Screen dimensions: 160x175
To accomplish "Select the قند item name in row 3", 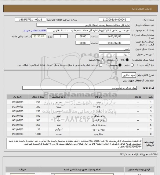I will (x=99, y=112).
